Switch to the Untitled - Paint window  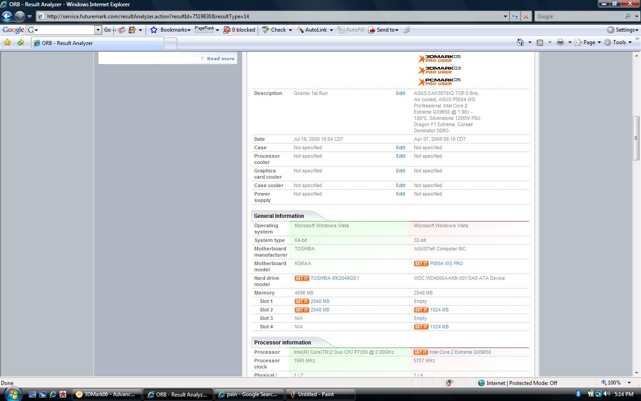[320, 394]
